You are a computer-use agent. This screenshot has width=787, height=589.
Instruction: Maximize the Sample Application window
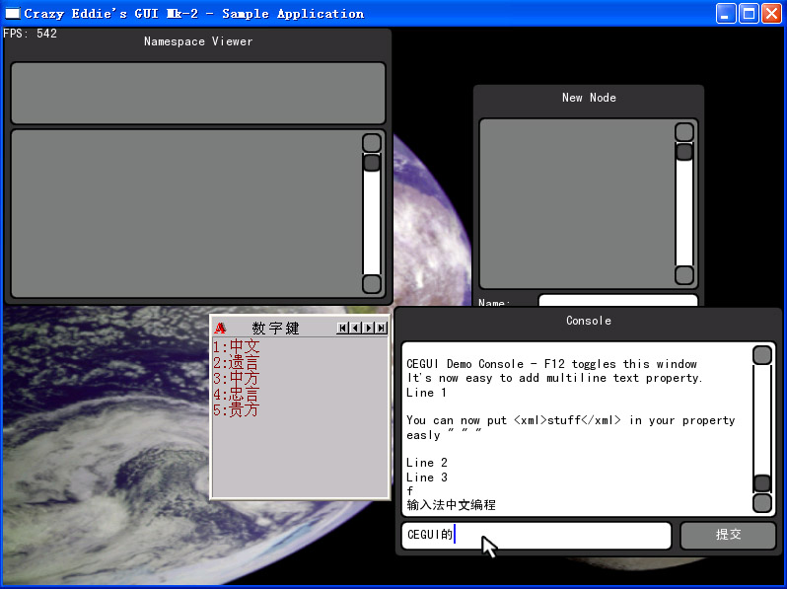(749, 14)
